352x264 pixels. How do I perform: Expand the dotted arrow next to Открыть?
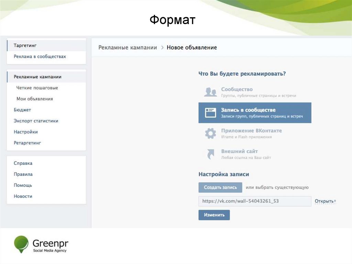(335, 201)
